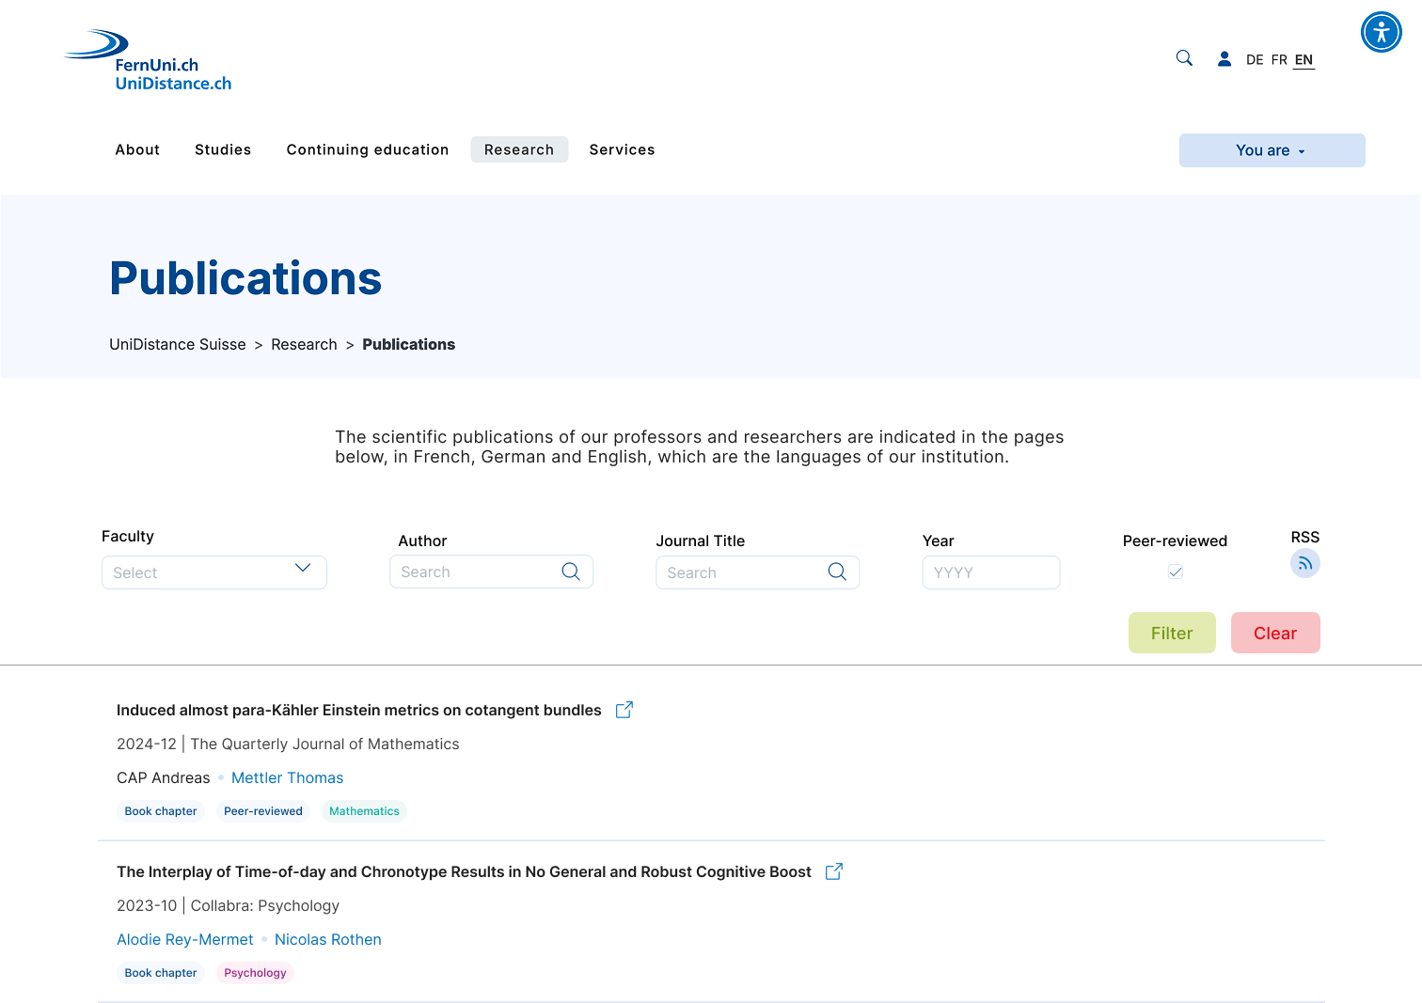This screenshot has height=1003, width=1422.
Task: Open the external link for the Chronotype publication
Action: [x=833, y=871]
